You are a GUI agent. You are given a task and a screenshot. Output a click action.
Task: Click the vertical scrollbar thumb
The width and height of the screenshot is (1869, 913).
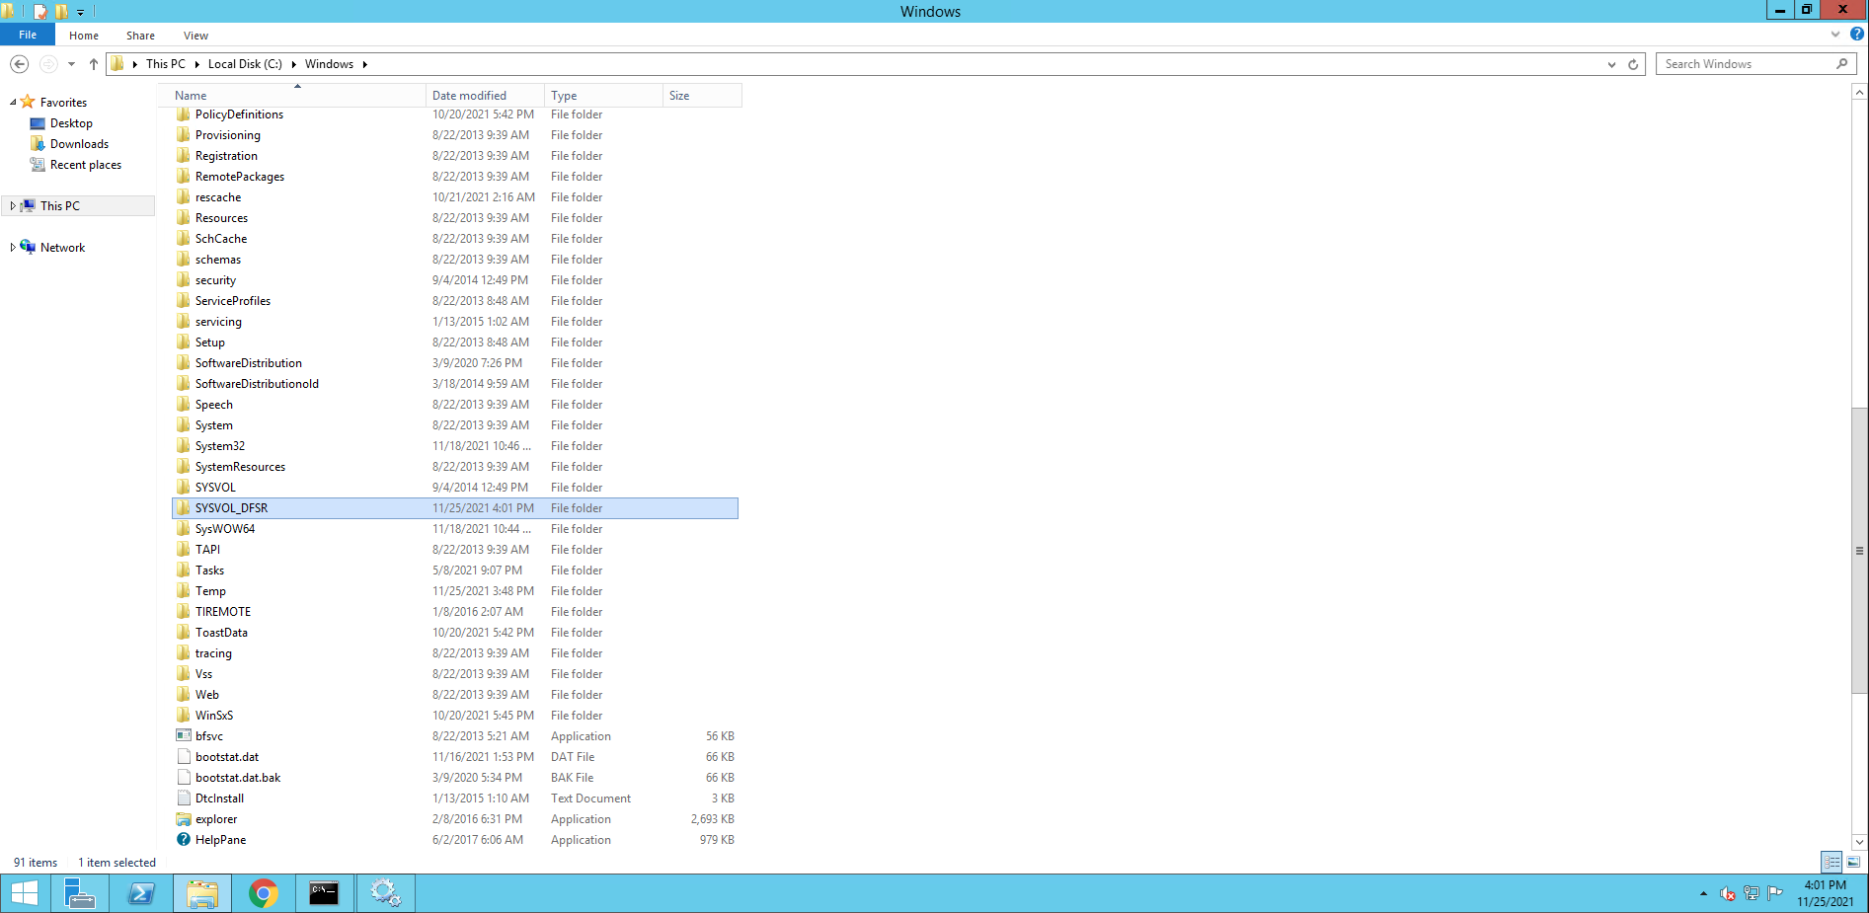coord(1859,550)
